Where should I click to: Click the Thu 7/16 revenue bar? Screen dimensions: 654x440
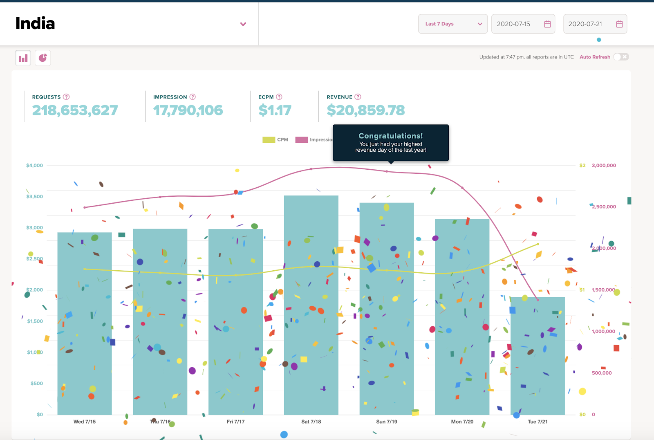[x=160, y=322]
